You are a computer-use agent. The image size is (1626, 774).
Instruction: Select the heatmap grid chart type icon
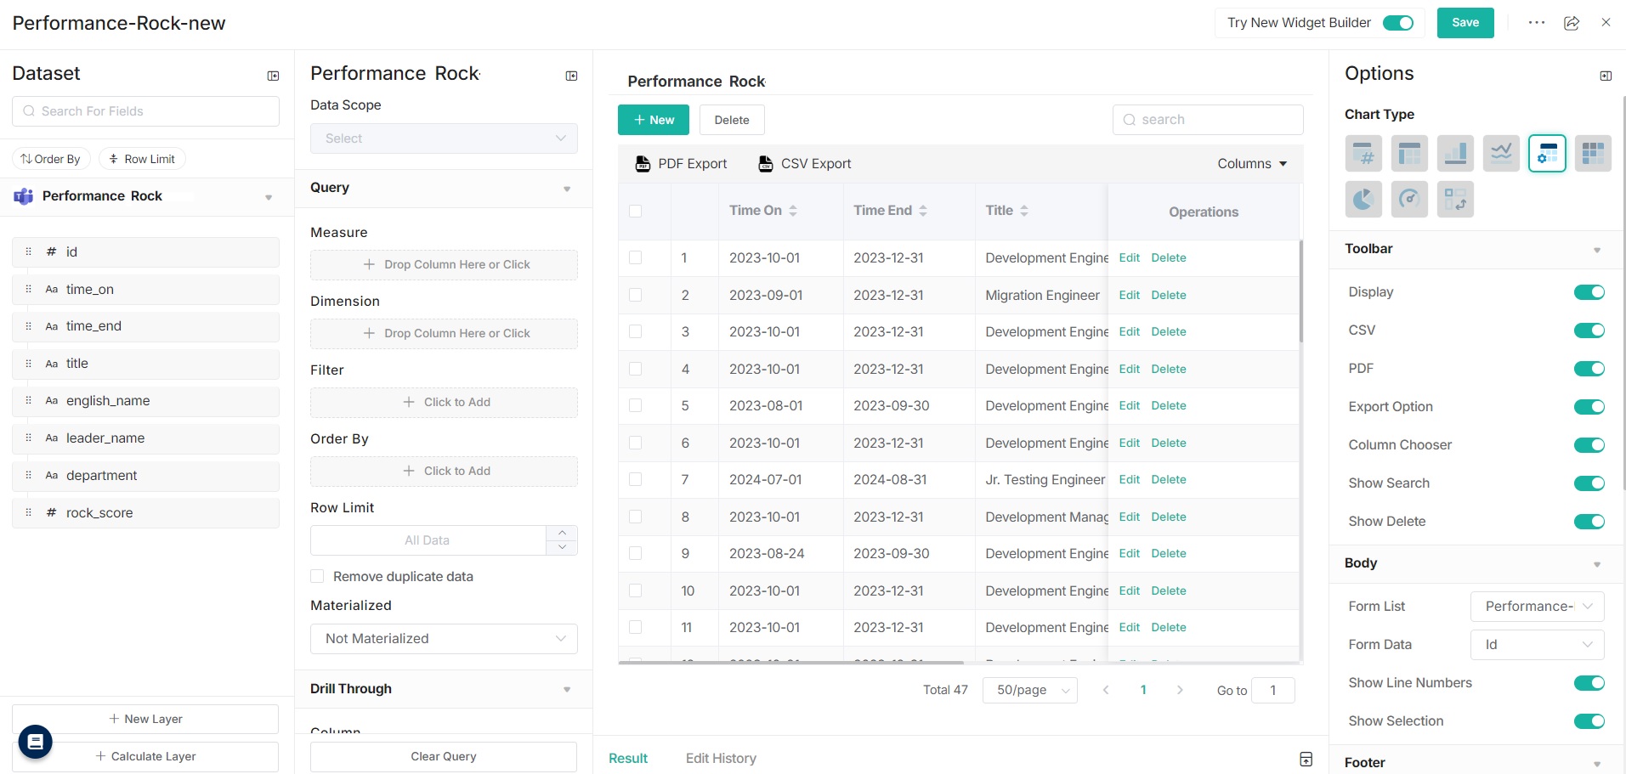pyautogui.click(x=1593, y=154)
